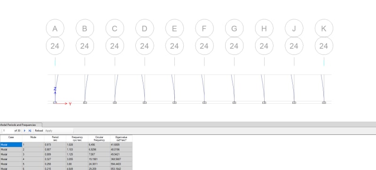The height and width of the screenshot is (170, 376).
Task: Click the record number field showing 1
Action: click(x=8, y=131)
